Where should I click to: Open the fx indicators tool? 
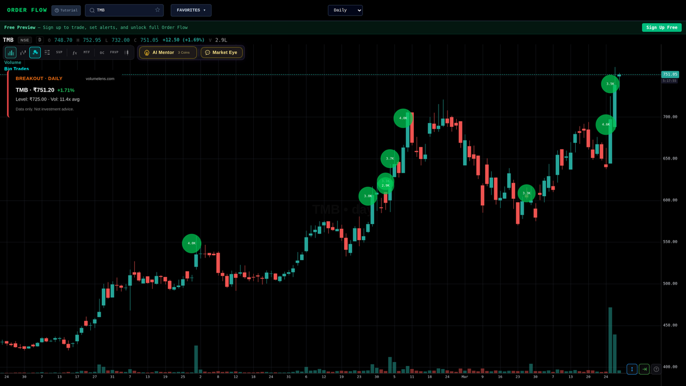74,52
